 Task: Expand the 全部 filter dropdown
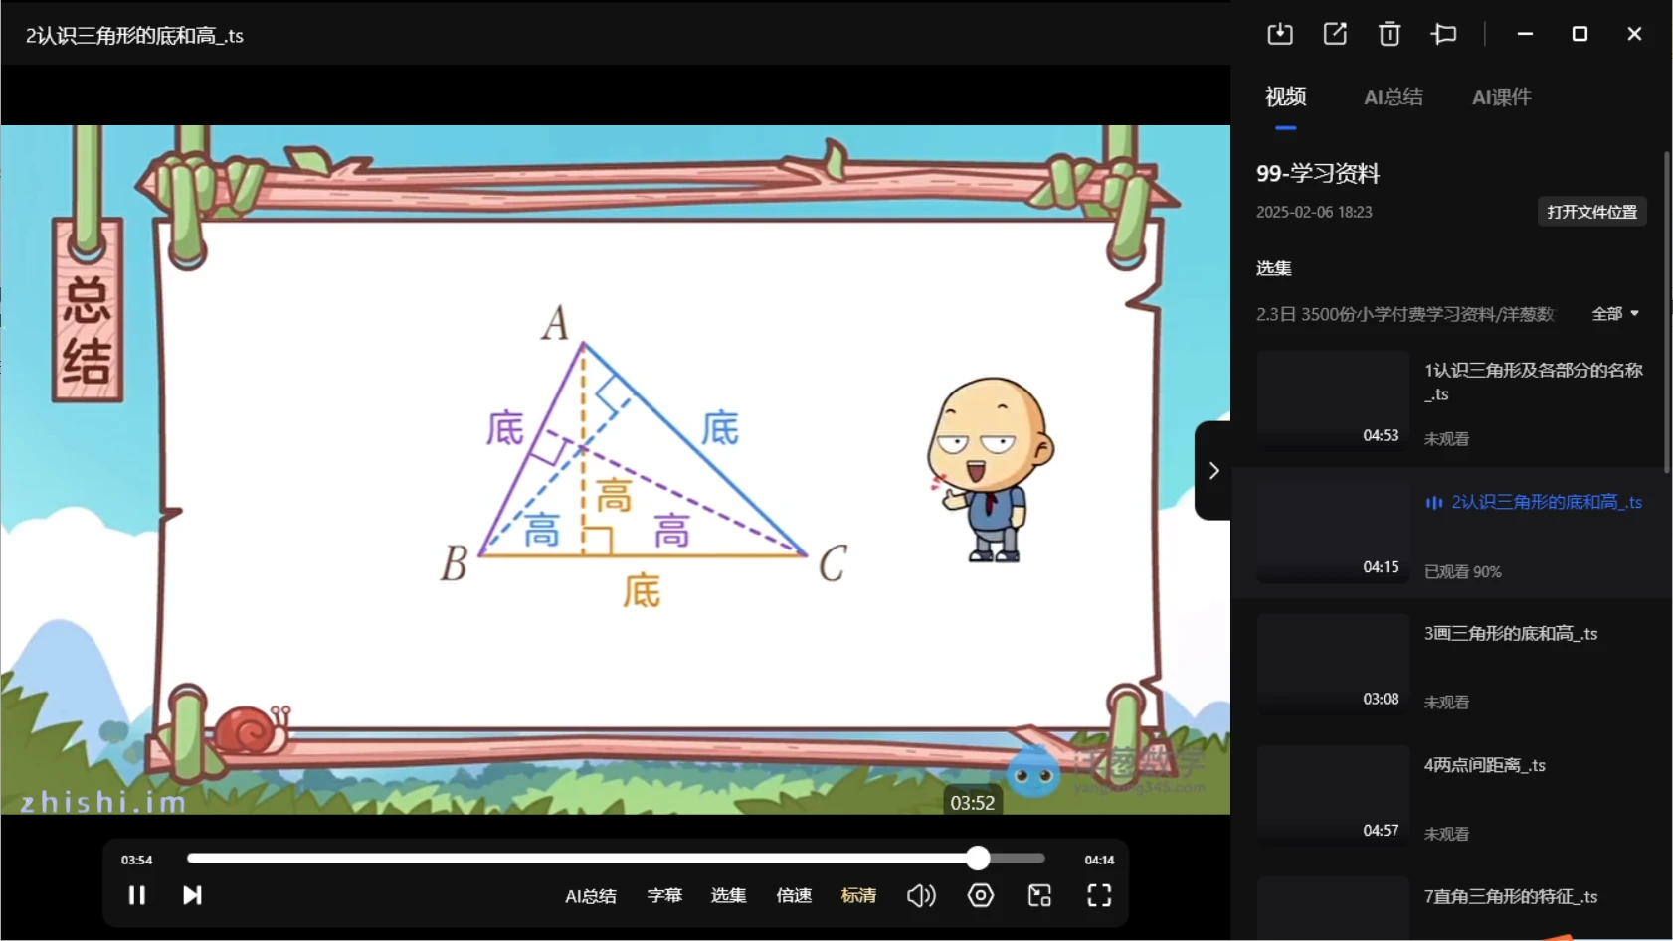(1615, 314)
